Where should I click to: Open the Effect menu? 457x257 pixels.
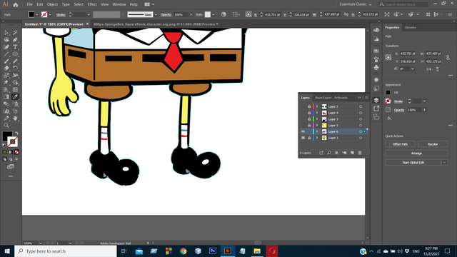point(92,4)
